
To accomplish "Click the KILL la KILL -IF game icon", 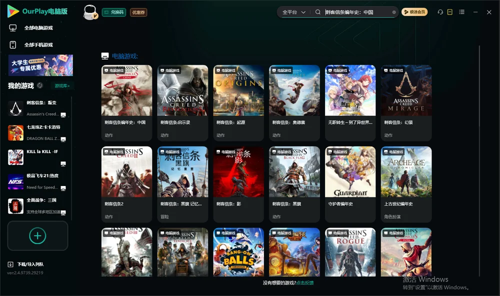I will (15, 157).
